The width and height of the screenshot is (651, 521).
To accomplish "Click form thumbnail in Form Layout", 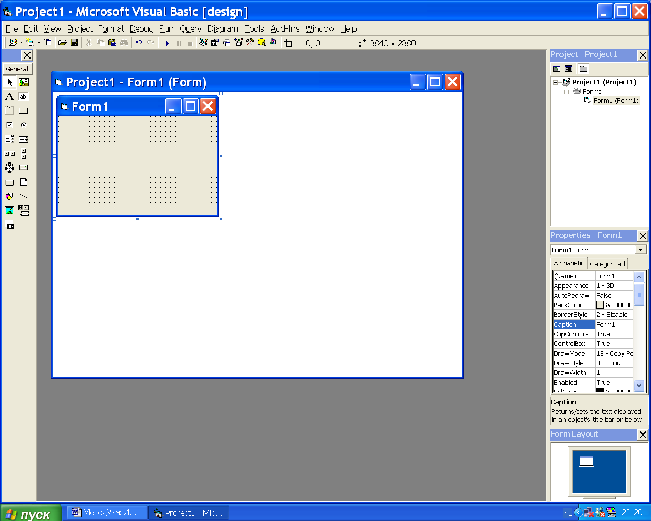I will (x=586, y=461).
